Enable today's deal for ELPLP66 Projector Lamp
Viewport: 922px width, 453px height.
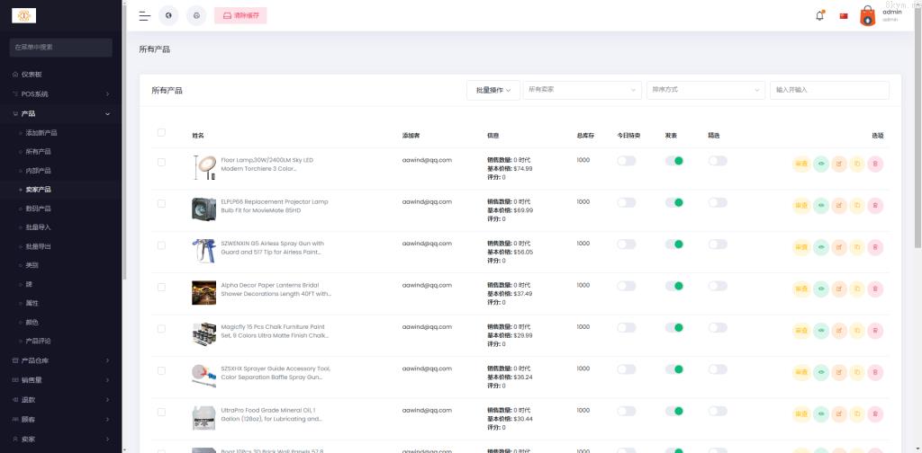click(626, 202)
